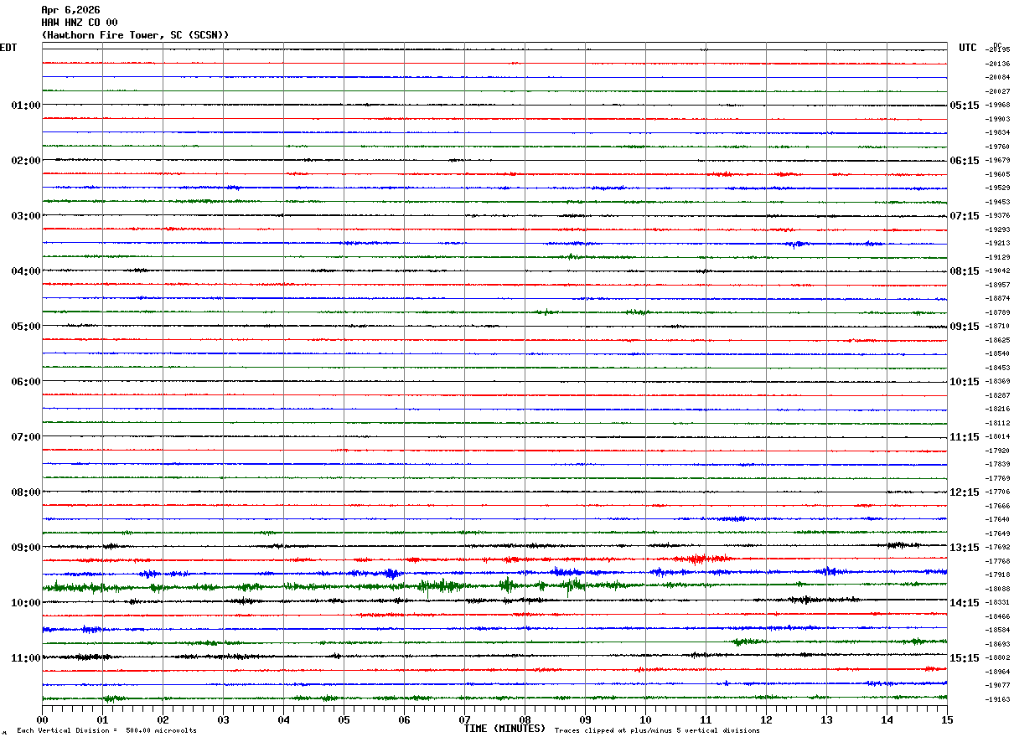Click the 15:15 UTC time label
The height and width of the screenshot is (742, 1014).
coord(965,658)
